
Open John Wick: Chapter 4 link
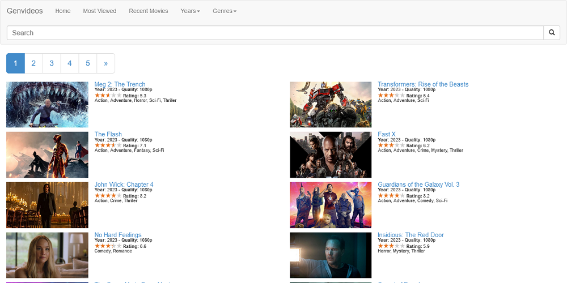click(x=124, y=185)
